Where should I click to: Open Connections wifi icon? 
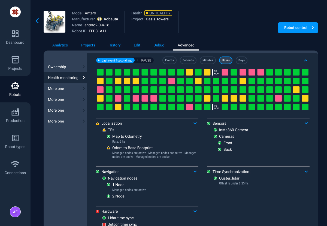[x=15, y=164]
